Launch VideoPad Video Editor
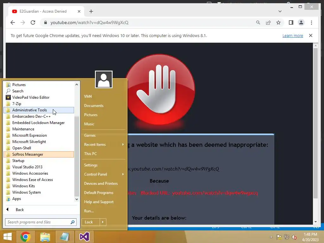324x243 pixels. click(39, 97)
